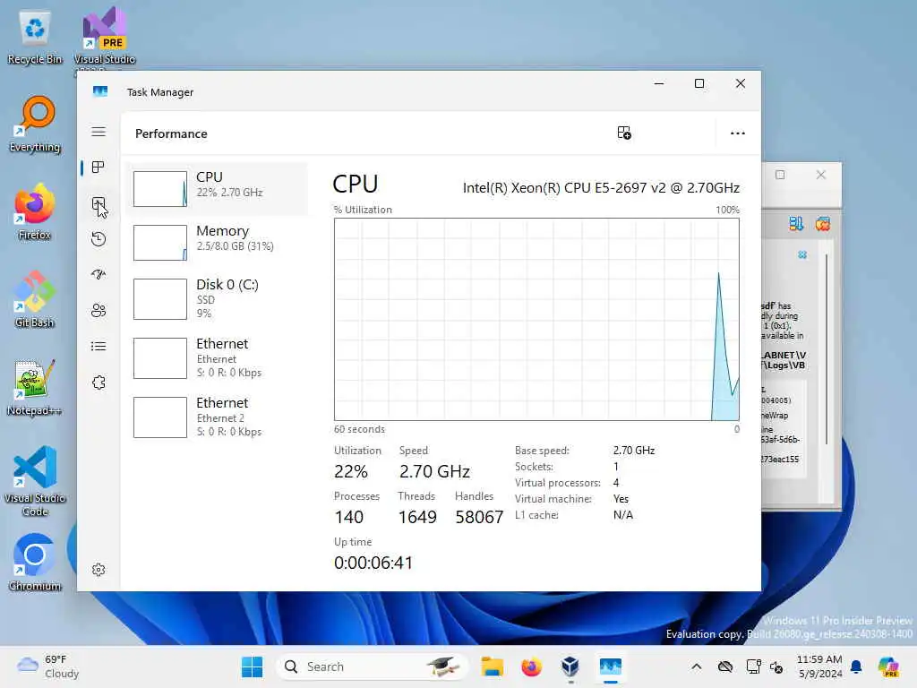917x688 pixels.
Task: Select the first Ethernet adapter entry
Action: pos(217,358)
